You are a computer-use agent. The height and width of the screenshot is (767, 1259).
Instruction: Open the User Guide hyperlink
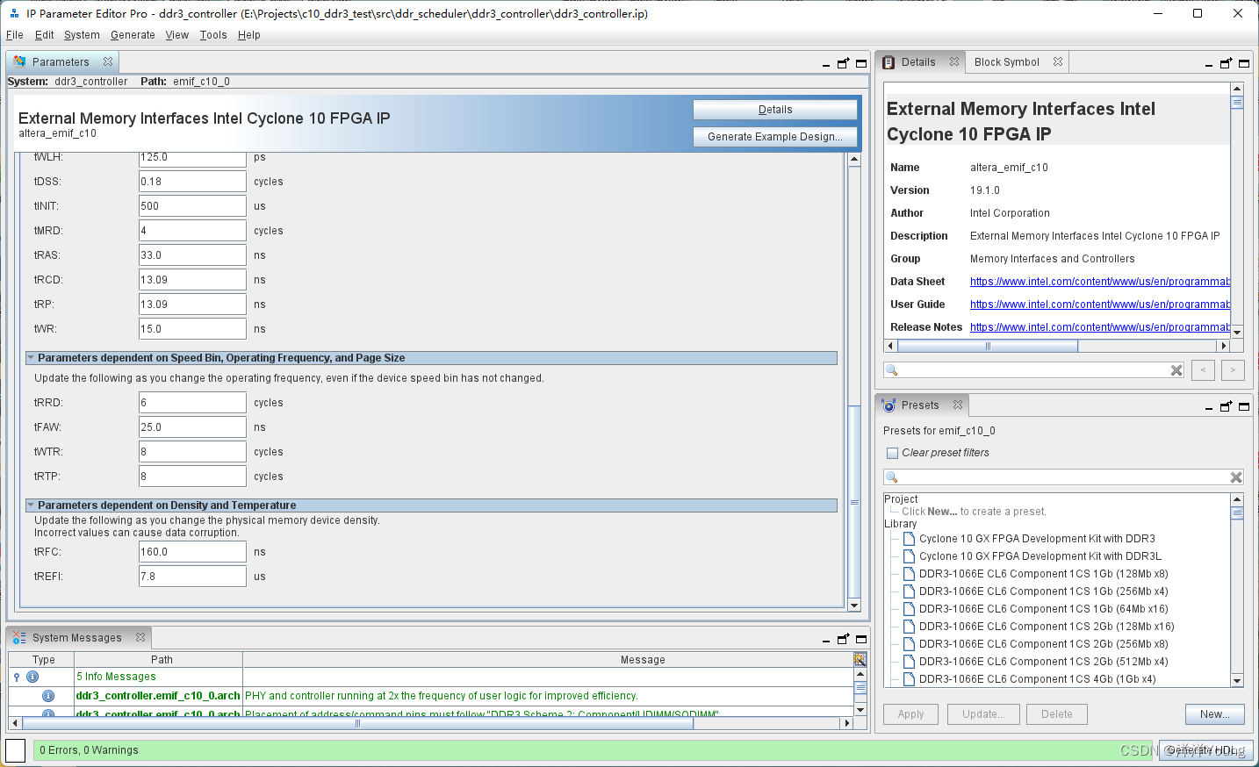1099,305
